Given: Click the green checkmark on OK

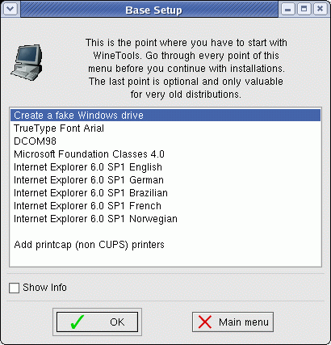Looking at the screenshot, I should click(x=78, y=322).
